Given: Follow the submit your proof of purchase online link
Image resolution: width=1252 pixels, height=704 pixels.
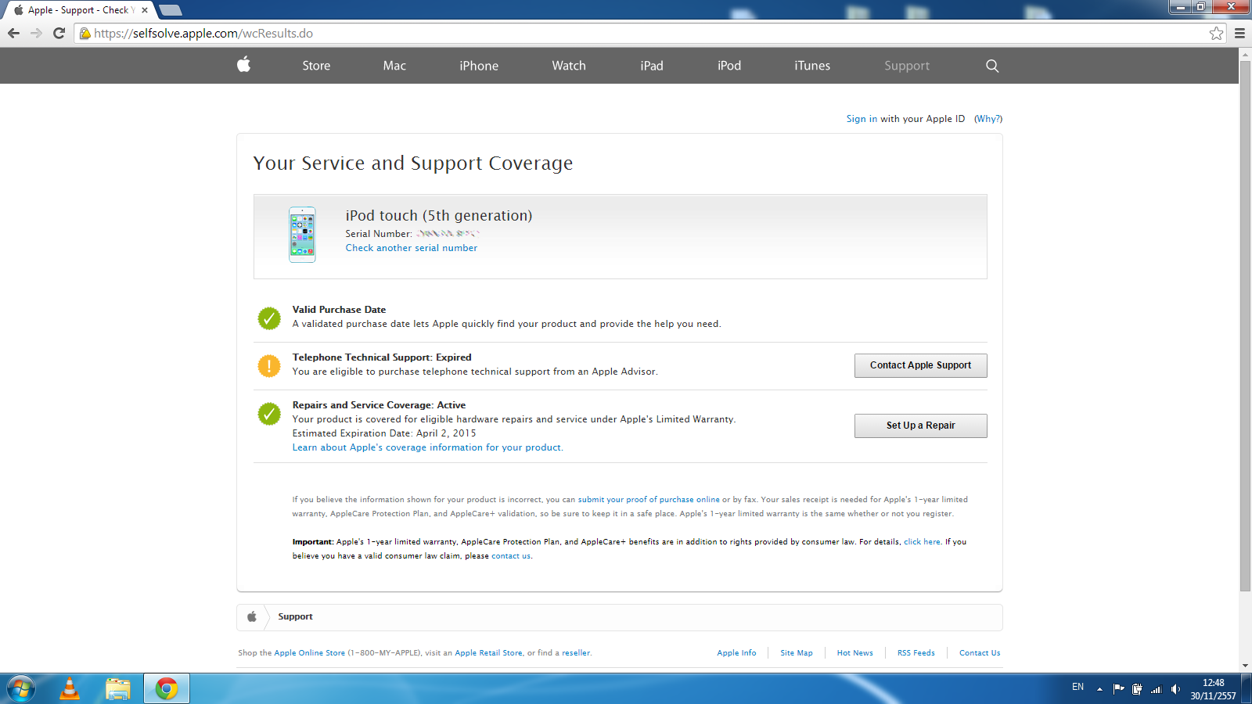Looking at the screenshot, I should tap(649, 499).
